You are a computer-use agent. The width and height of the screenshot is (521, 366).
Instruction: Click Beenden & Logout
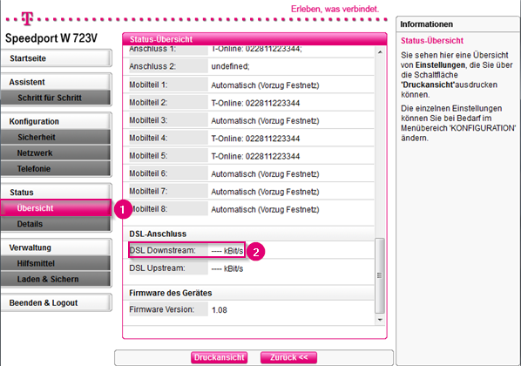56,303
